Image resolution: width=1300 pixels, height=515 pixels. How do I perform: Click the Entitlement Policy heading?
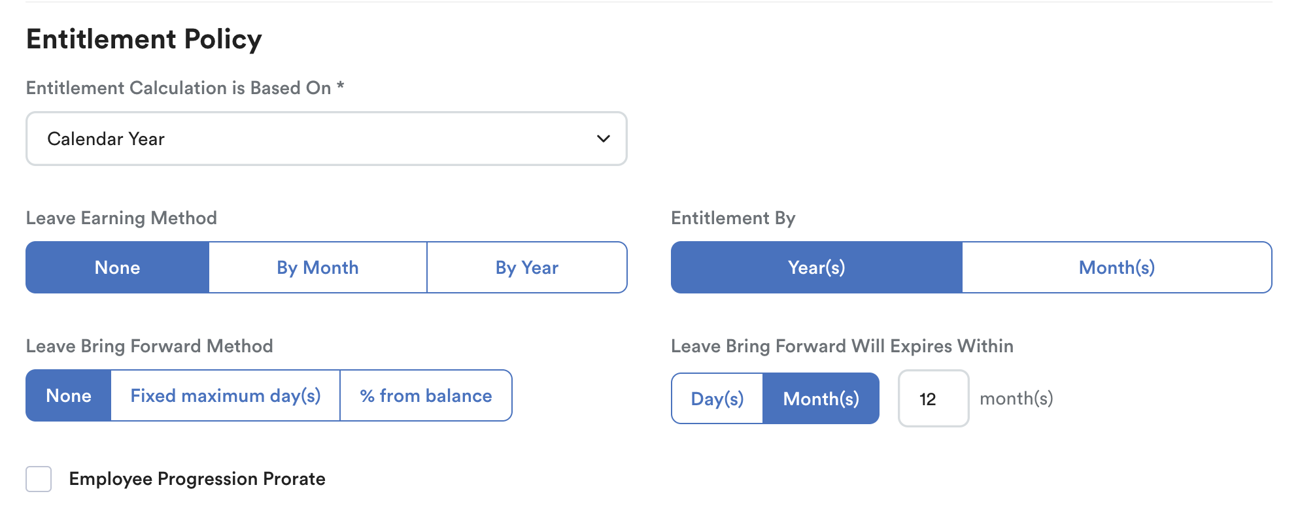pos(144,39)
